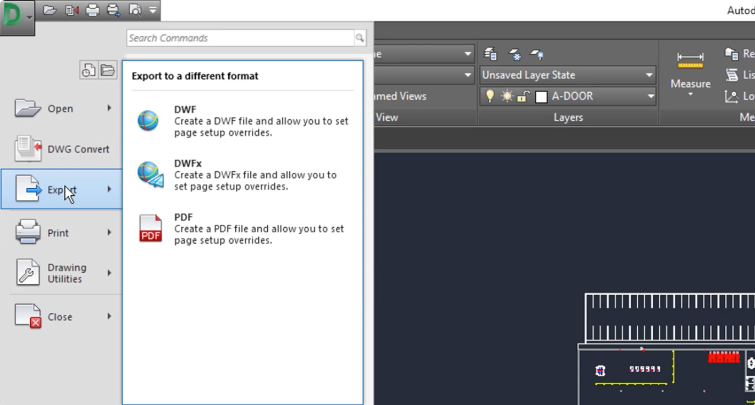Click the Open folder icon in Quick Access toolbar
The width and height of the screenshot is (755, 405).
pos(51,10)
